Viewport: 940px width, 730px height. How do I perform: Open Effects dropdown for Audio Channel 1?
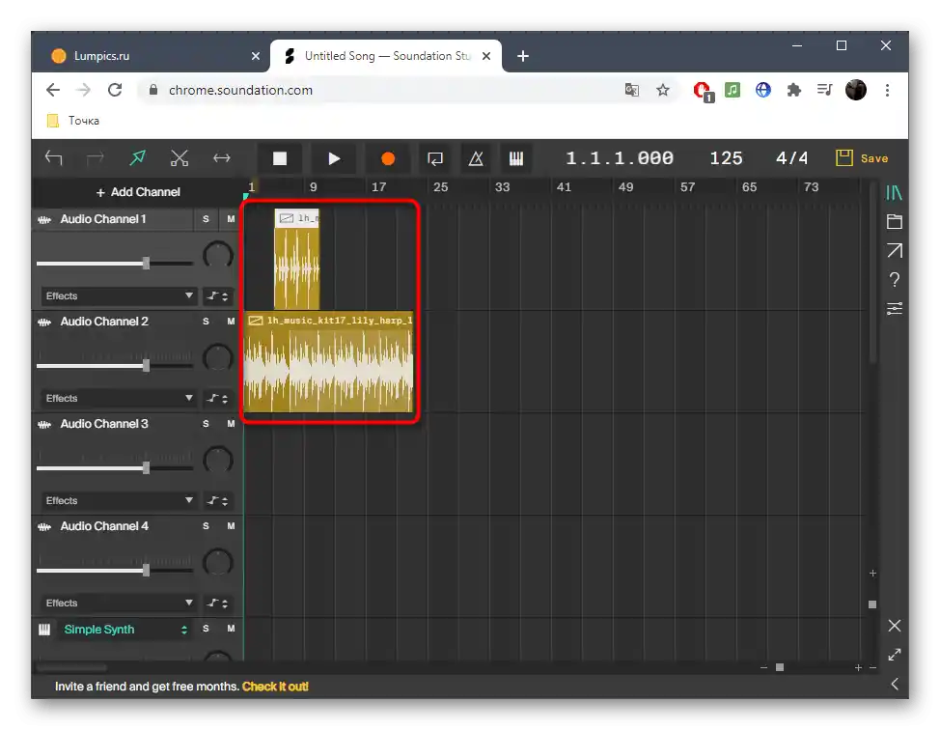[x=119, y=295]
